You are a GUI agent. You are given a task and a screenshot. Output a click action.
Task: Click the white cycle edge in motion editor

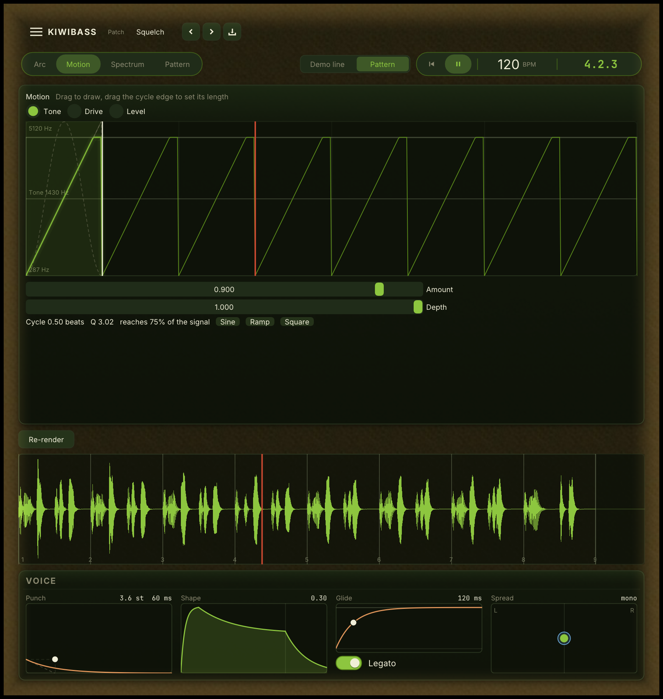click(102, 199)
